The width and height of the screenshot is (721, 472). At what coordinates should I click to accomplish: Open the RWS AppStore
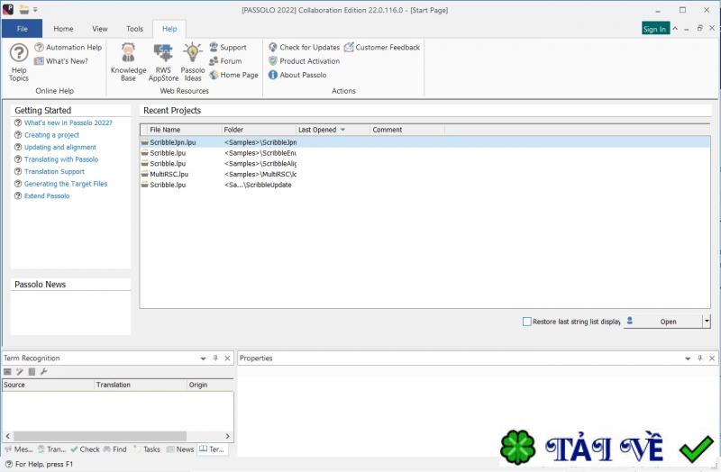point(163,62)
